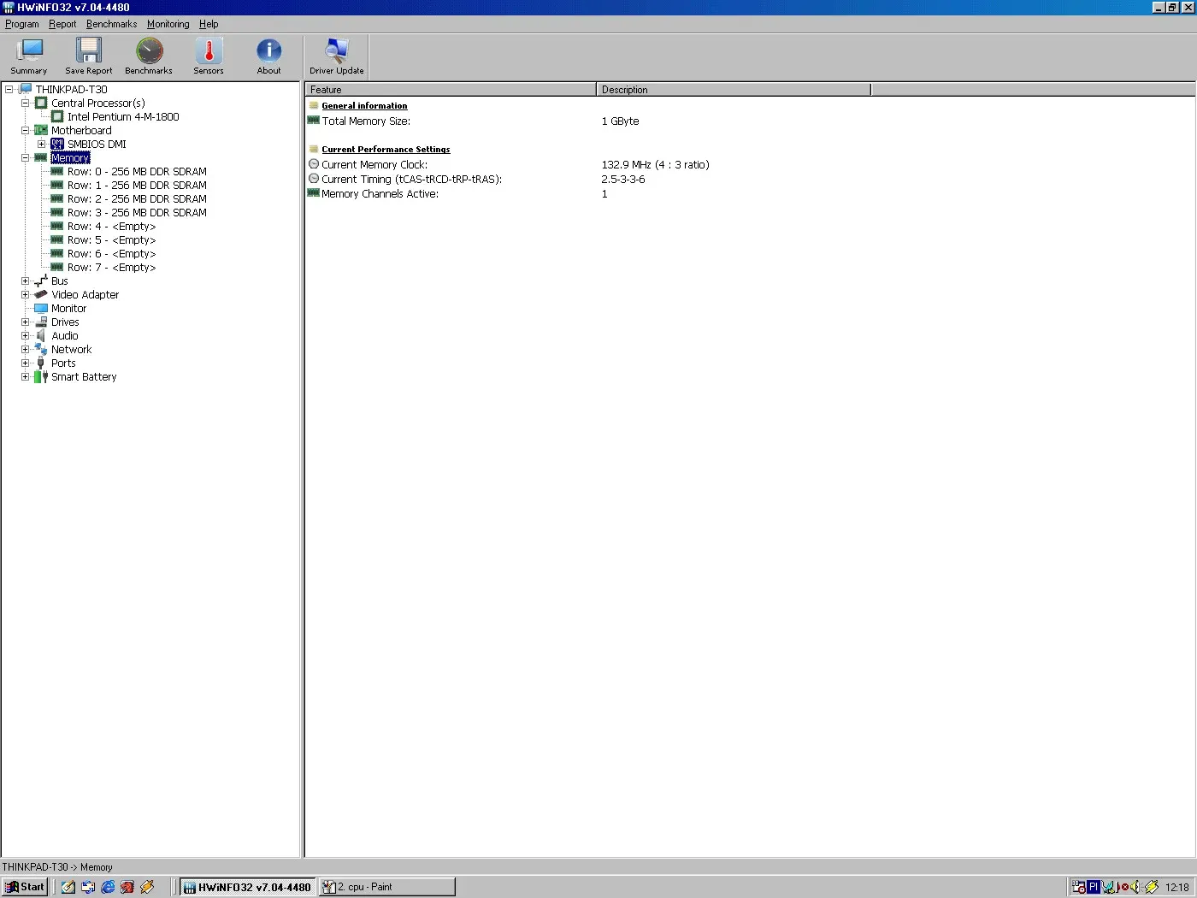Image resolution: width=1197 pixels, height=898 pixels.
Task: Click the Driver Update toolbar icon
Action: click(337, 56)
